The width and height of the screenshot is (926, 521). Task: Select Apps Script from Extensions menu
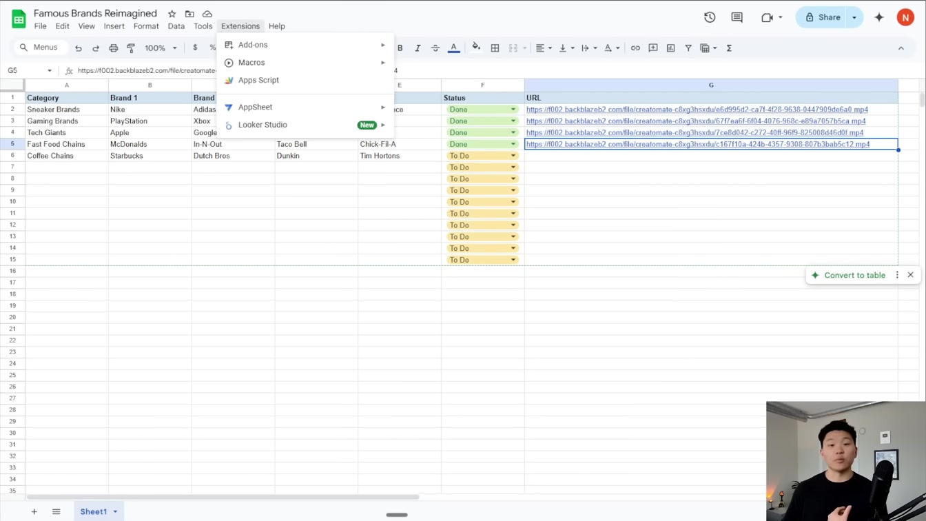click(x=305, y=80)
